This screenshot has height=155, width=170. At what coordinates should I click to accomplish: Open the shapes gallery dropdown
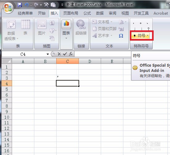[53, 31]
